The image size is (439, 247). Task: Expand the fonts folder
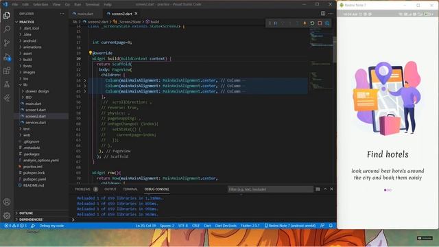coord(27,66)
